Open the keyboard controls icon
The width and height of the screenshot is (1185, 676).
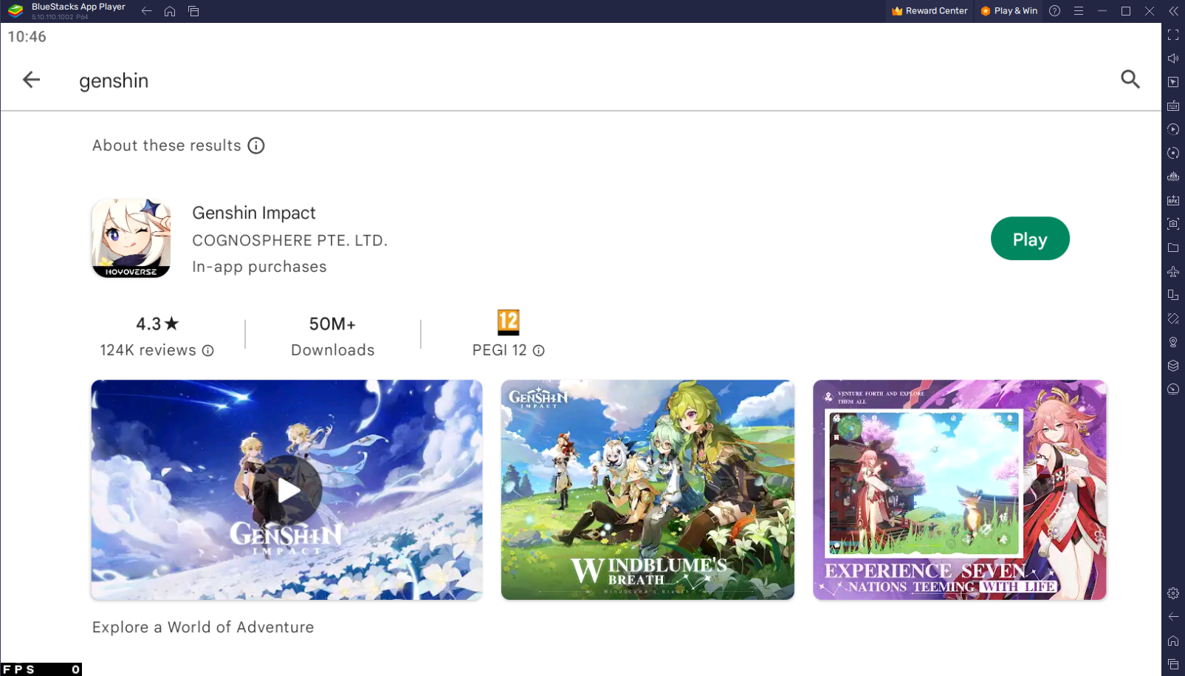(x=1173, y=106)
